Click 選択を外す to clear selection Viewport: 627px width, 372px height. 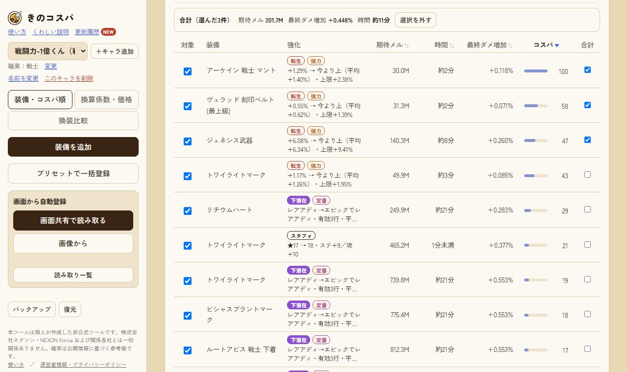415,20
